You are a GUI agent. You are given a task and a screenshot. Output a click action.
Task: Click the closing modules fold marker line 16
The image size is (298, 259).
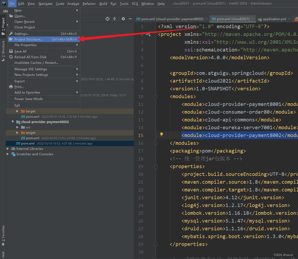coord(156,143)
